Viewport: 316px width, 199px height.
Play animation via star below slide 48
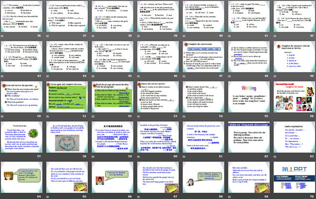click(x=229, y=76)
